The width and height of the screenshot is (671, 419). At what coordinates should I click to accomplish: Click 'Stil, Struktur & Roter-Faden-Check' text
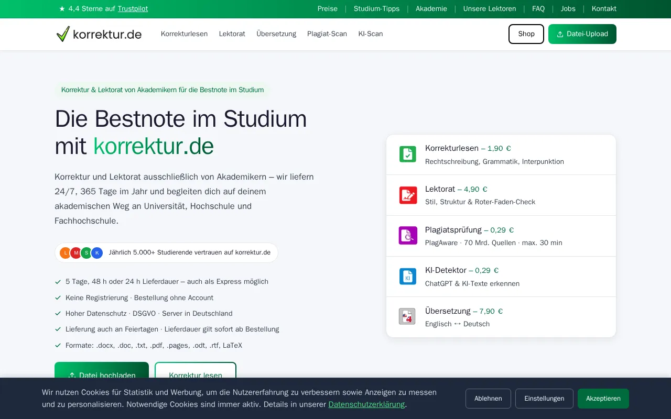(480, 202)
